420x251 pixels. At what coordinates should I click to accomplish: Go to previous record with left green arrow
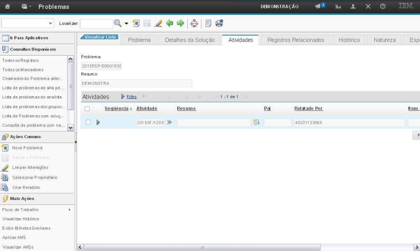pyautogui.click(x=169, y=23)
